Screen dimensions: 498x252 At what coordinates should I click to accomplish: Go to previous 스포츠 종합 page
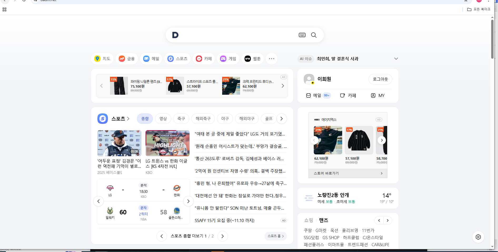162,236
